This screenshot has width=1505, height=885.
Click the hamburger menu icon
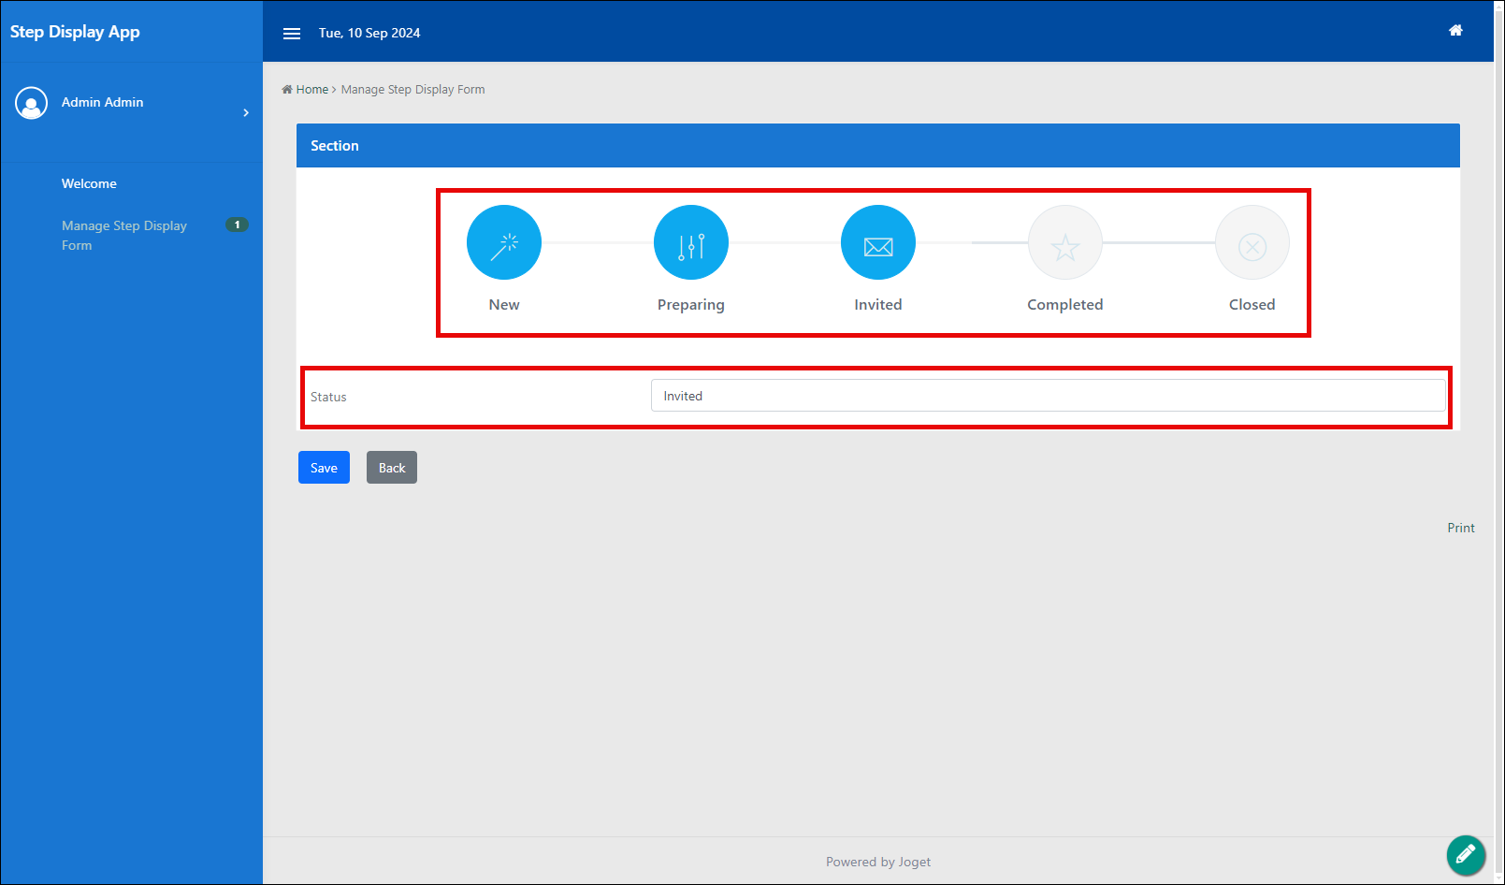[292, 33]
